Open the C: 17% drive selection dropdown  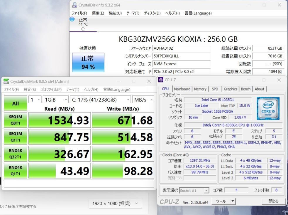[x=100, y=100]
